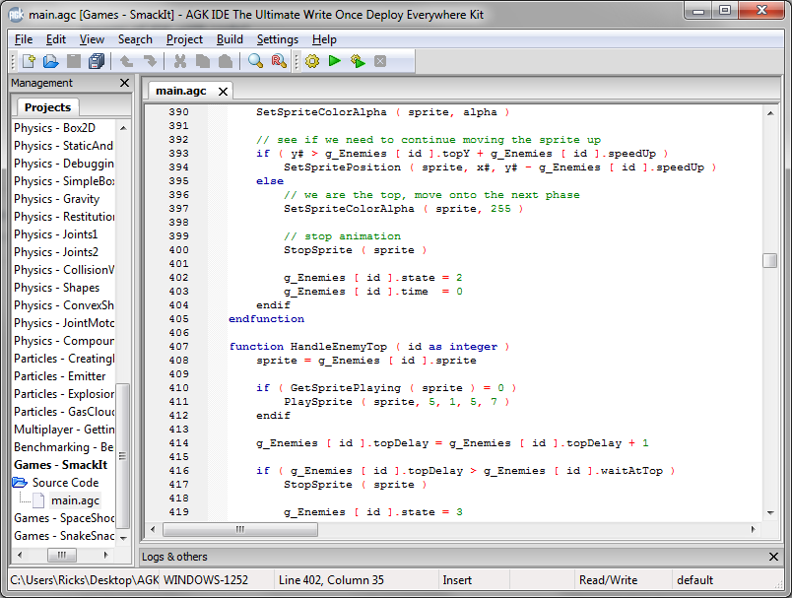Save all files using the stacked disks icon
792x598 pixels.
(x=96, y=61)
